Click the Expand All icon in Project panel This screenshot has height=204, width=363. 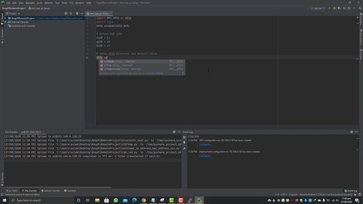click(71, 14)
